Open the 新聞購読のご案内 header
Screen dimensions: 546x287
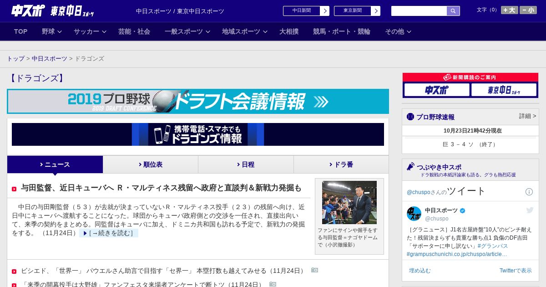point(470,77)
